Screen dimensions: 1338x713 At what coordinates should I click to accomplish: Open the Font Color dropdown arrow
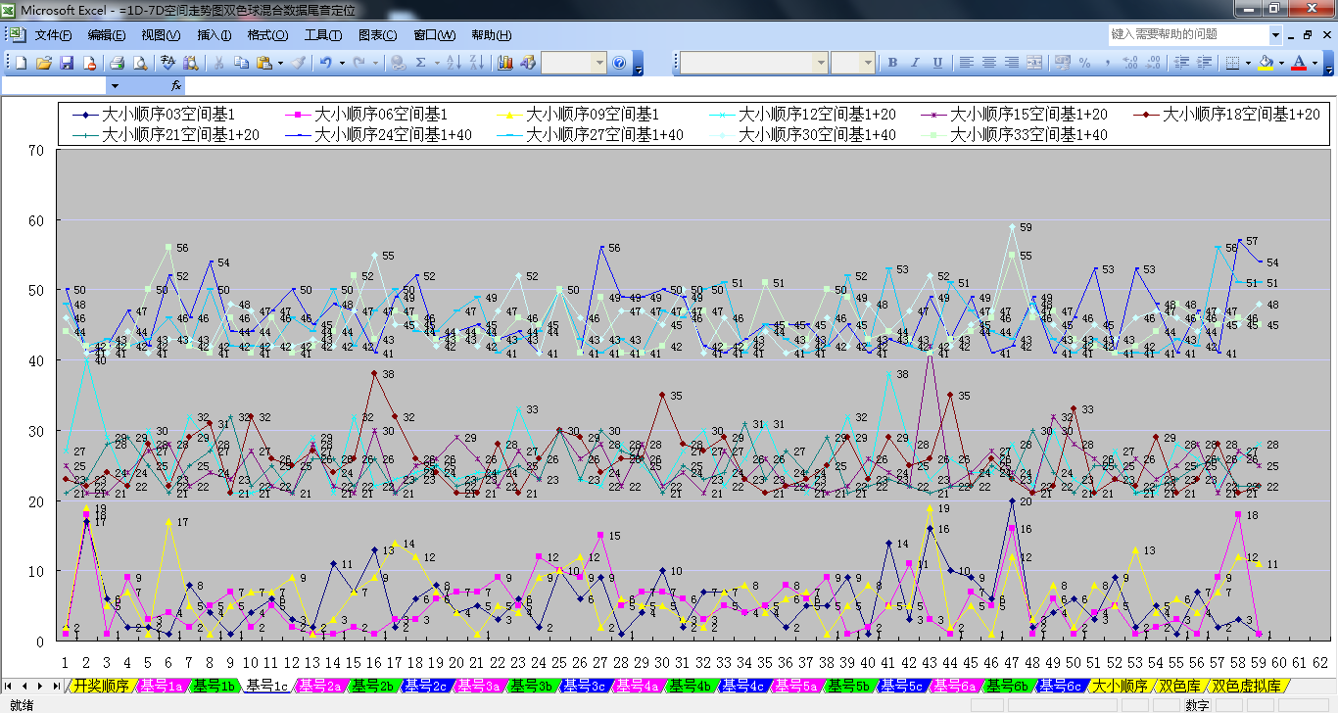[x=1314, y=63]
